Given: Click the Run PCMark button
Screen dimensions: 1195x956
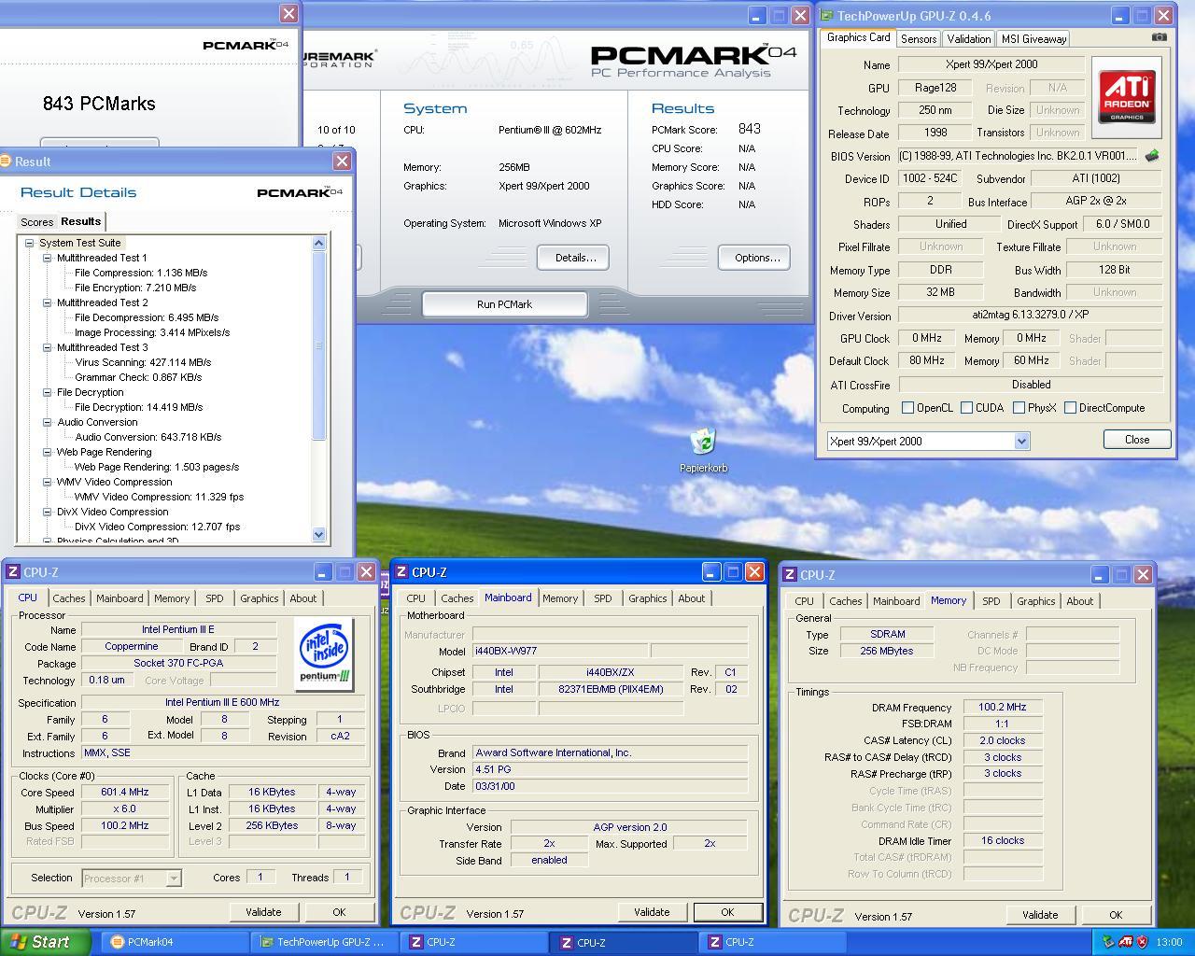Looking at the screenshot, I should click(x=504, y=304).
